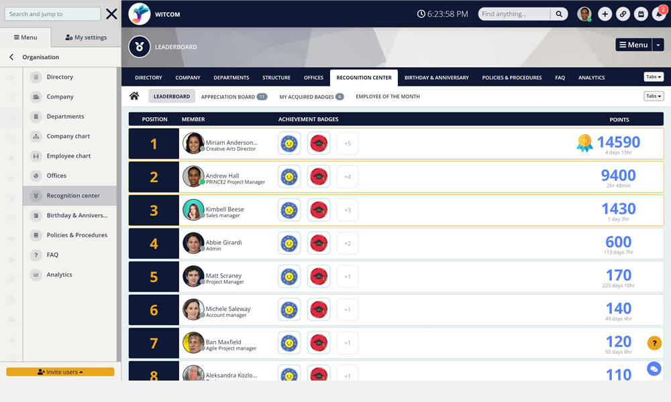Close the sidebar with the X icon
Screen dimensions: 671x402
tap(111, 14)
